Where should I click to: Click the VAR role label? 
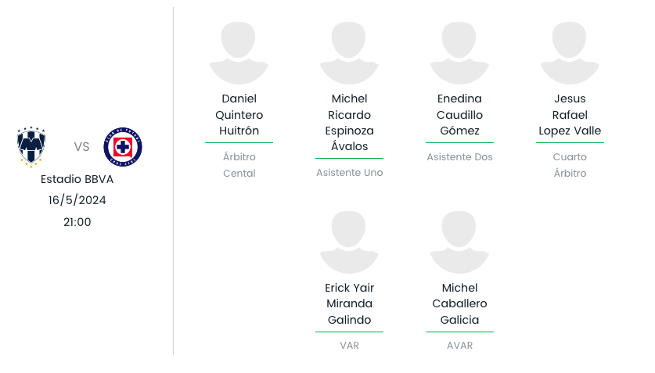pyautogui.click(x=349, y=346)
